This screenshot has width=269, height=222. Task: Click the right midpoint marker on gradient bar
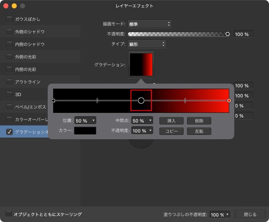185,101
